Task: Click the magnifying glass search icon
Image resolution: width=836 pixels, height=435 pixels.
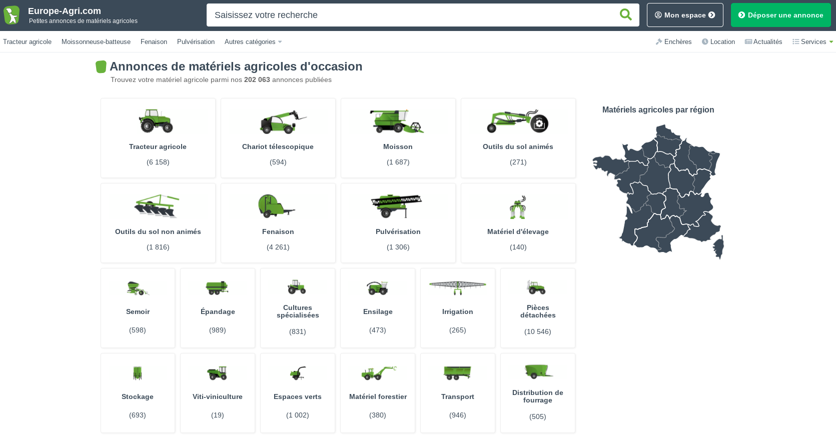Action: [625, 15]
